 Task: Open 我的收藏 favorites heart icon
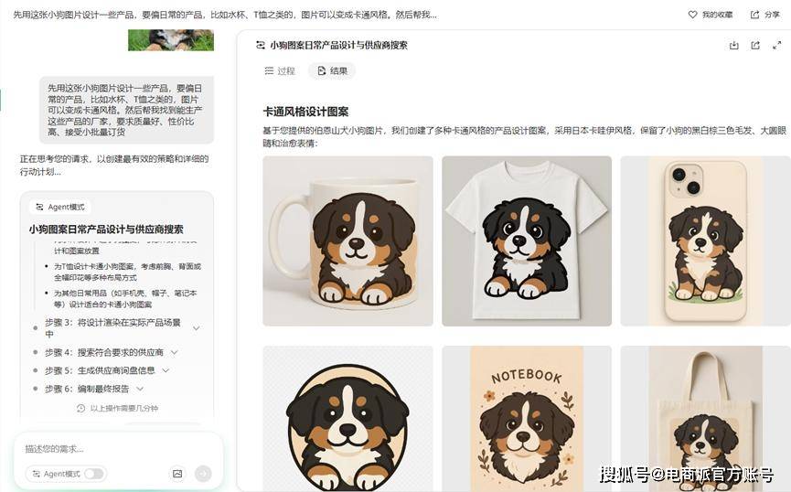tap(692, 15)
